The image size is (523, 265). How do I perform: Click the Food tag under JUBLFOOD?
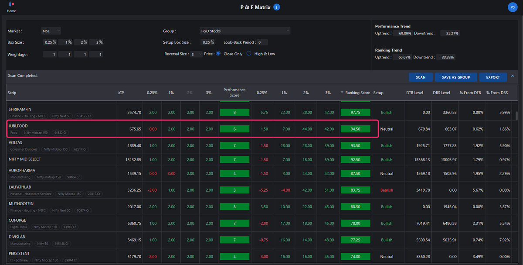click(14, 132)
